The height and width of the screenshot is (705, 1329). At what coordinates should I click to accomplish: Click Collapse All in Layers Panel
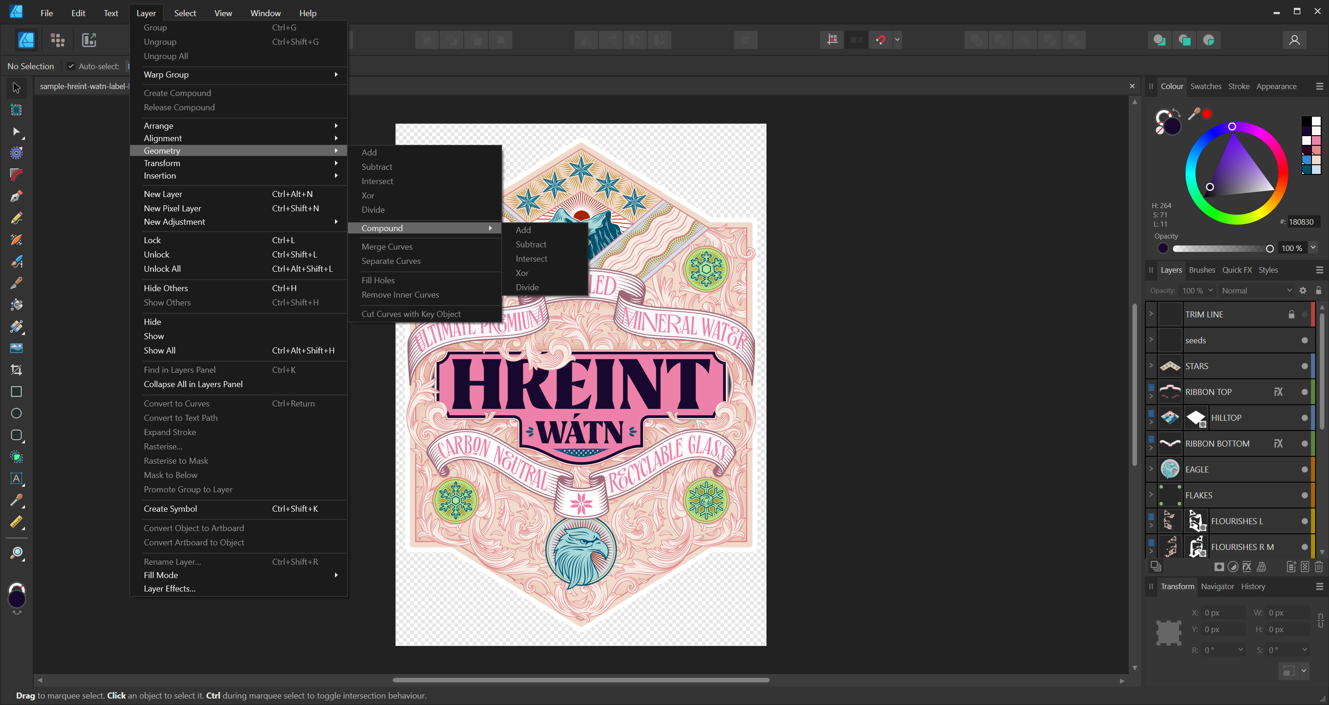[x=193, y=384]
